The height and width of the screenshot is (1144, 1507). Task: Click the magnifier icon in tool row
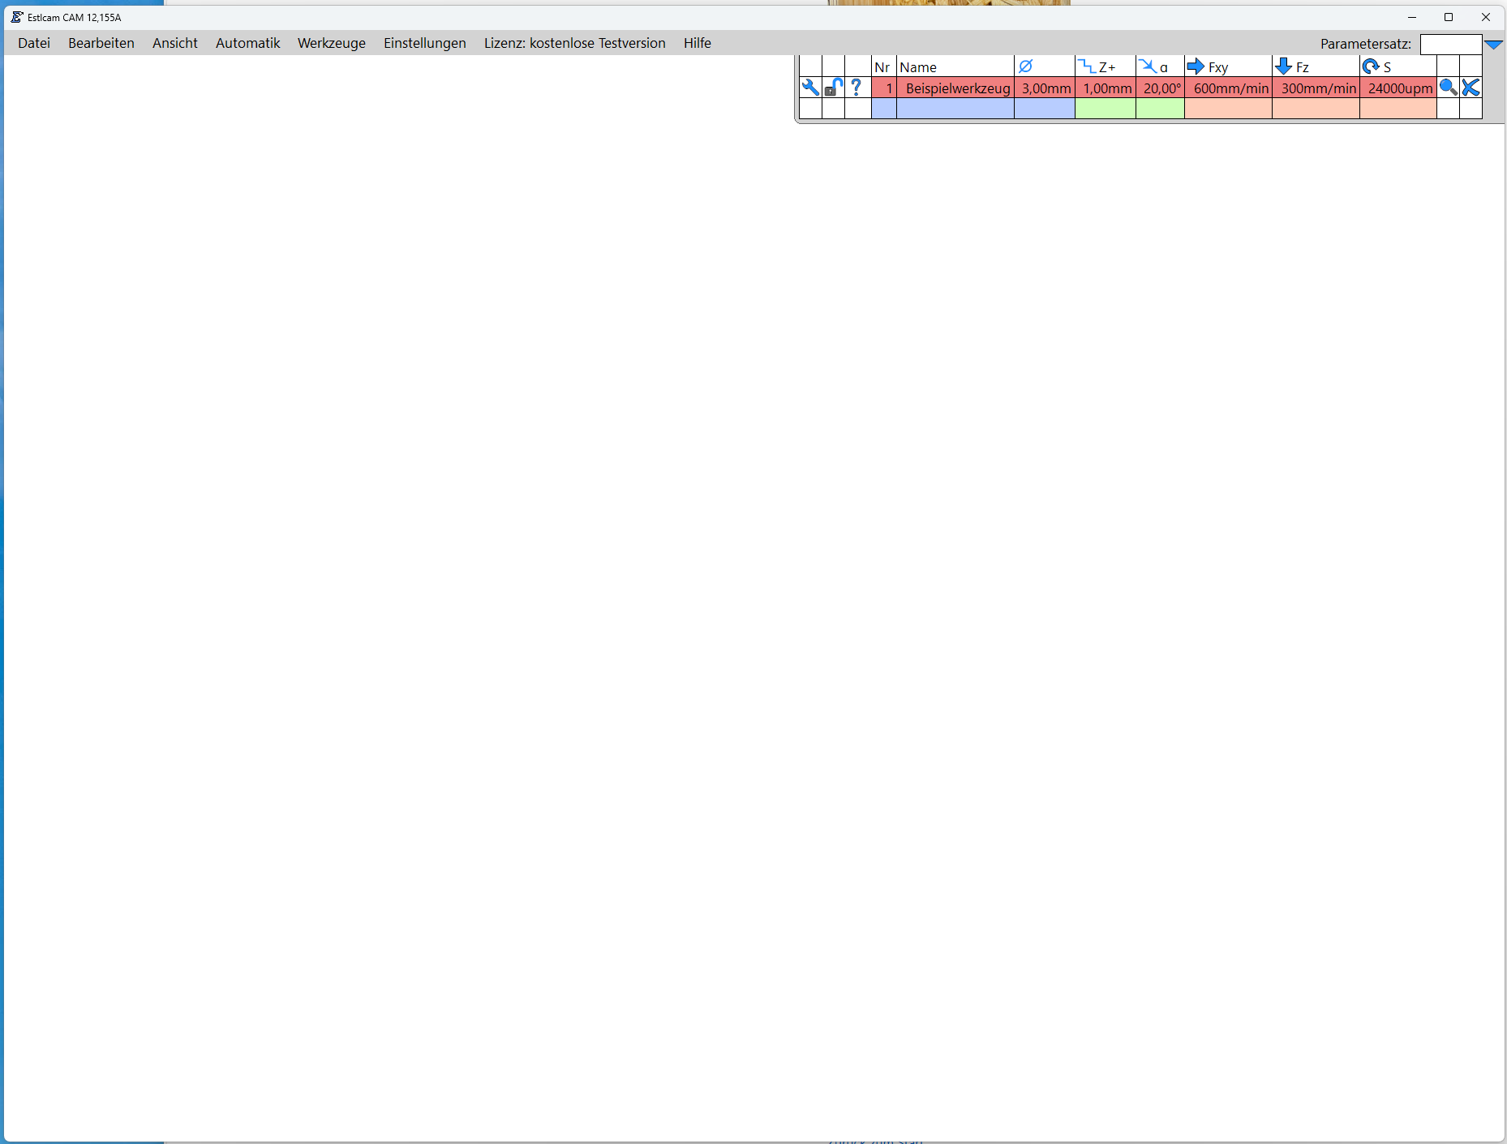[x=1448, y=88]
